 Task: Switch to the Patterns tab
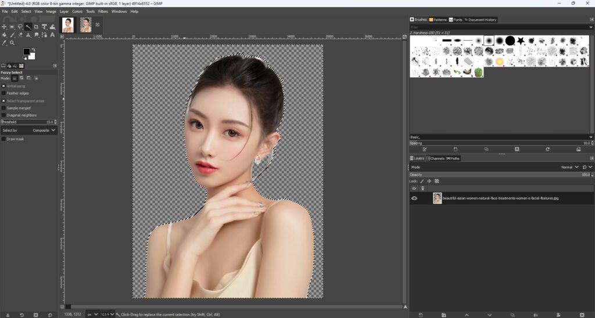[438, 20]
